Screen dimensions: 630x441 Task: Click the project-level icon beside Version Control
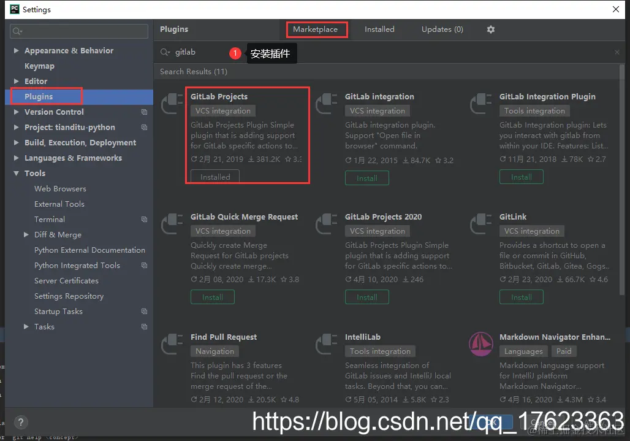coord(144,112)
